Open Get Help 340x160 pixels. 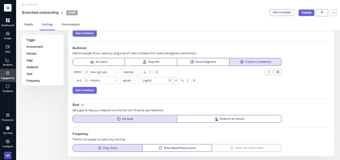[8, 130]
